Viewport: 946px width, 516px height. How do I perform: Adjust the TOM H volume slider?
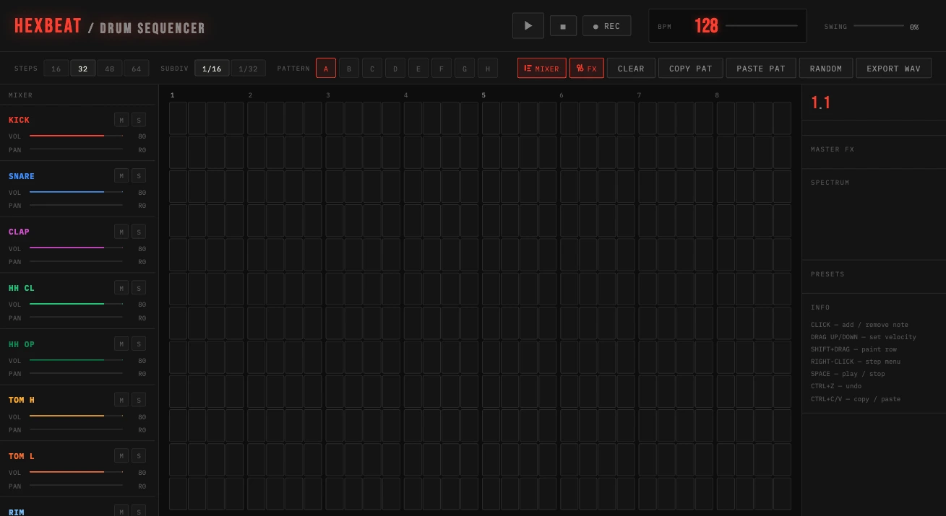tap(76, 416)
